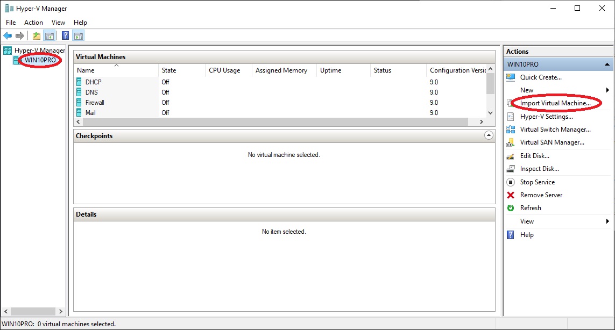
Task: Select the Mail virtual machine row
Action: coord(280,112)
